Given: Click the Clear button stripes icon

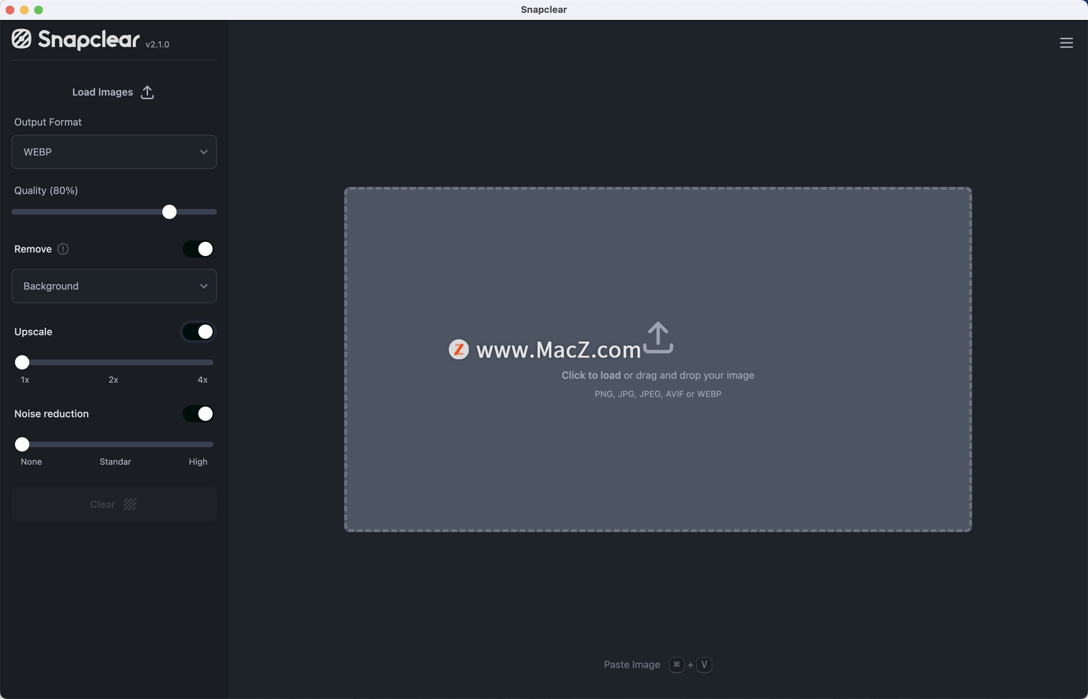Looking at the screenshot, I should tap(130, 504).
